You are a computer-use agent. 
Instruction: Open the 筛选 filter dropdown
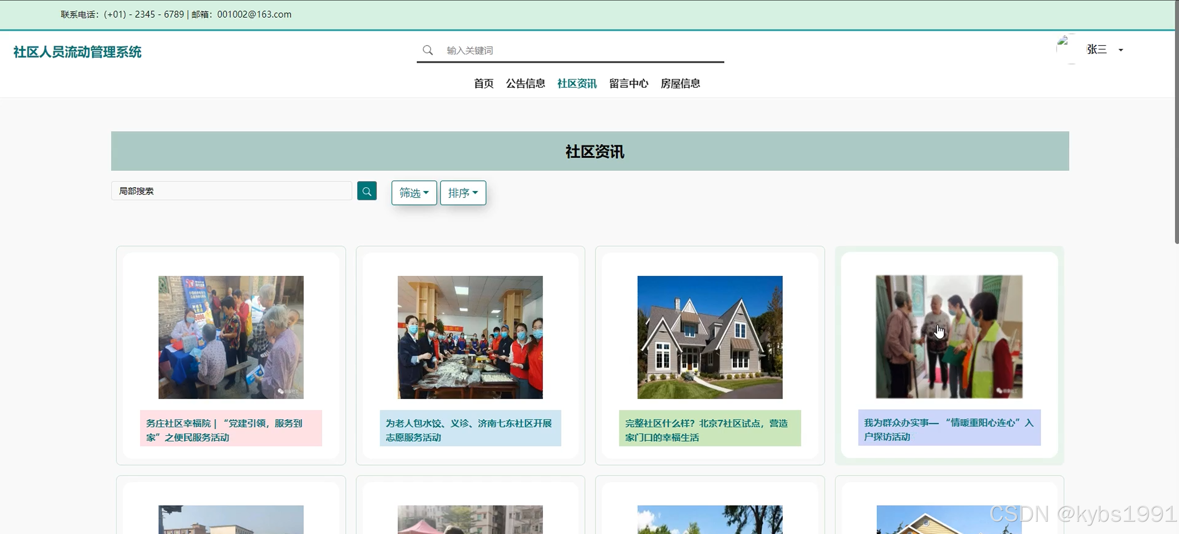pos(414,193)
